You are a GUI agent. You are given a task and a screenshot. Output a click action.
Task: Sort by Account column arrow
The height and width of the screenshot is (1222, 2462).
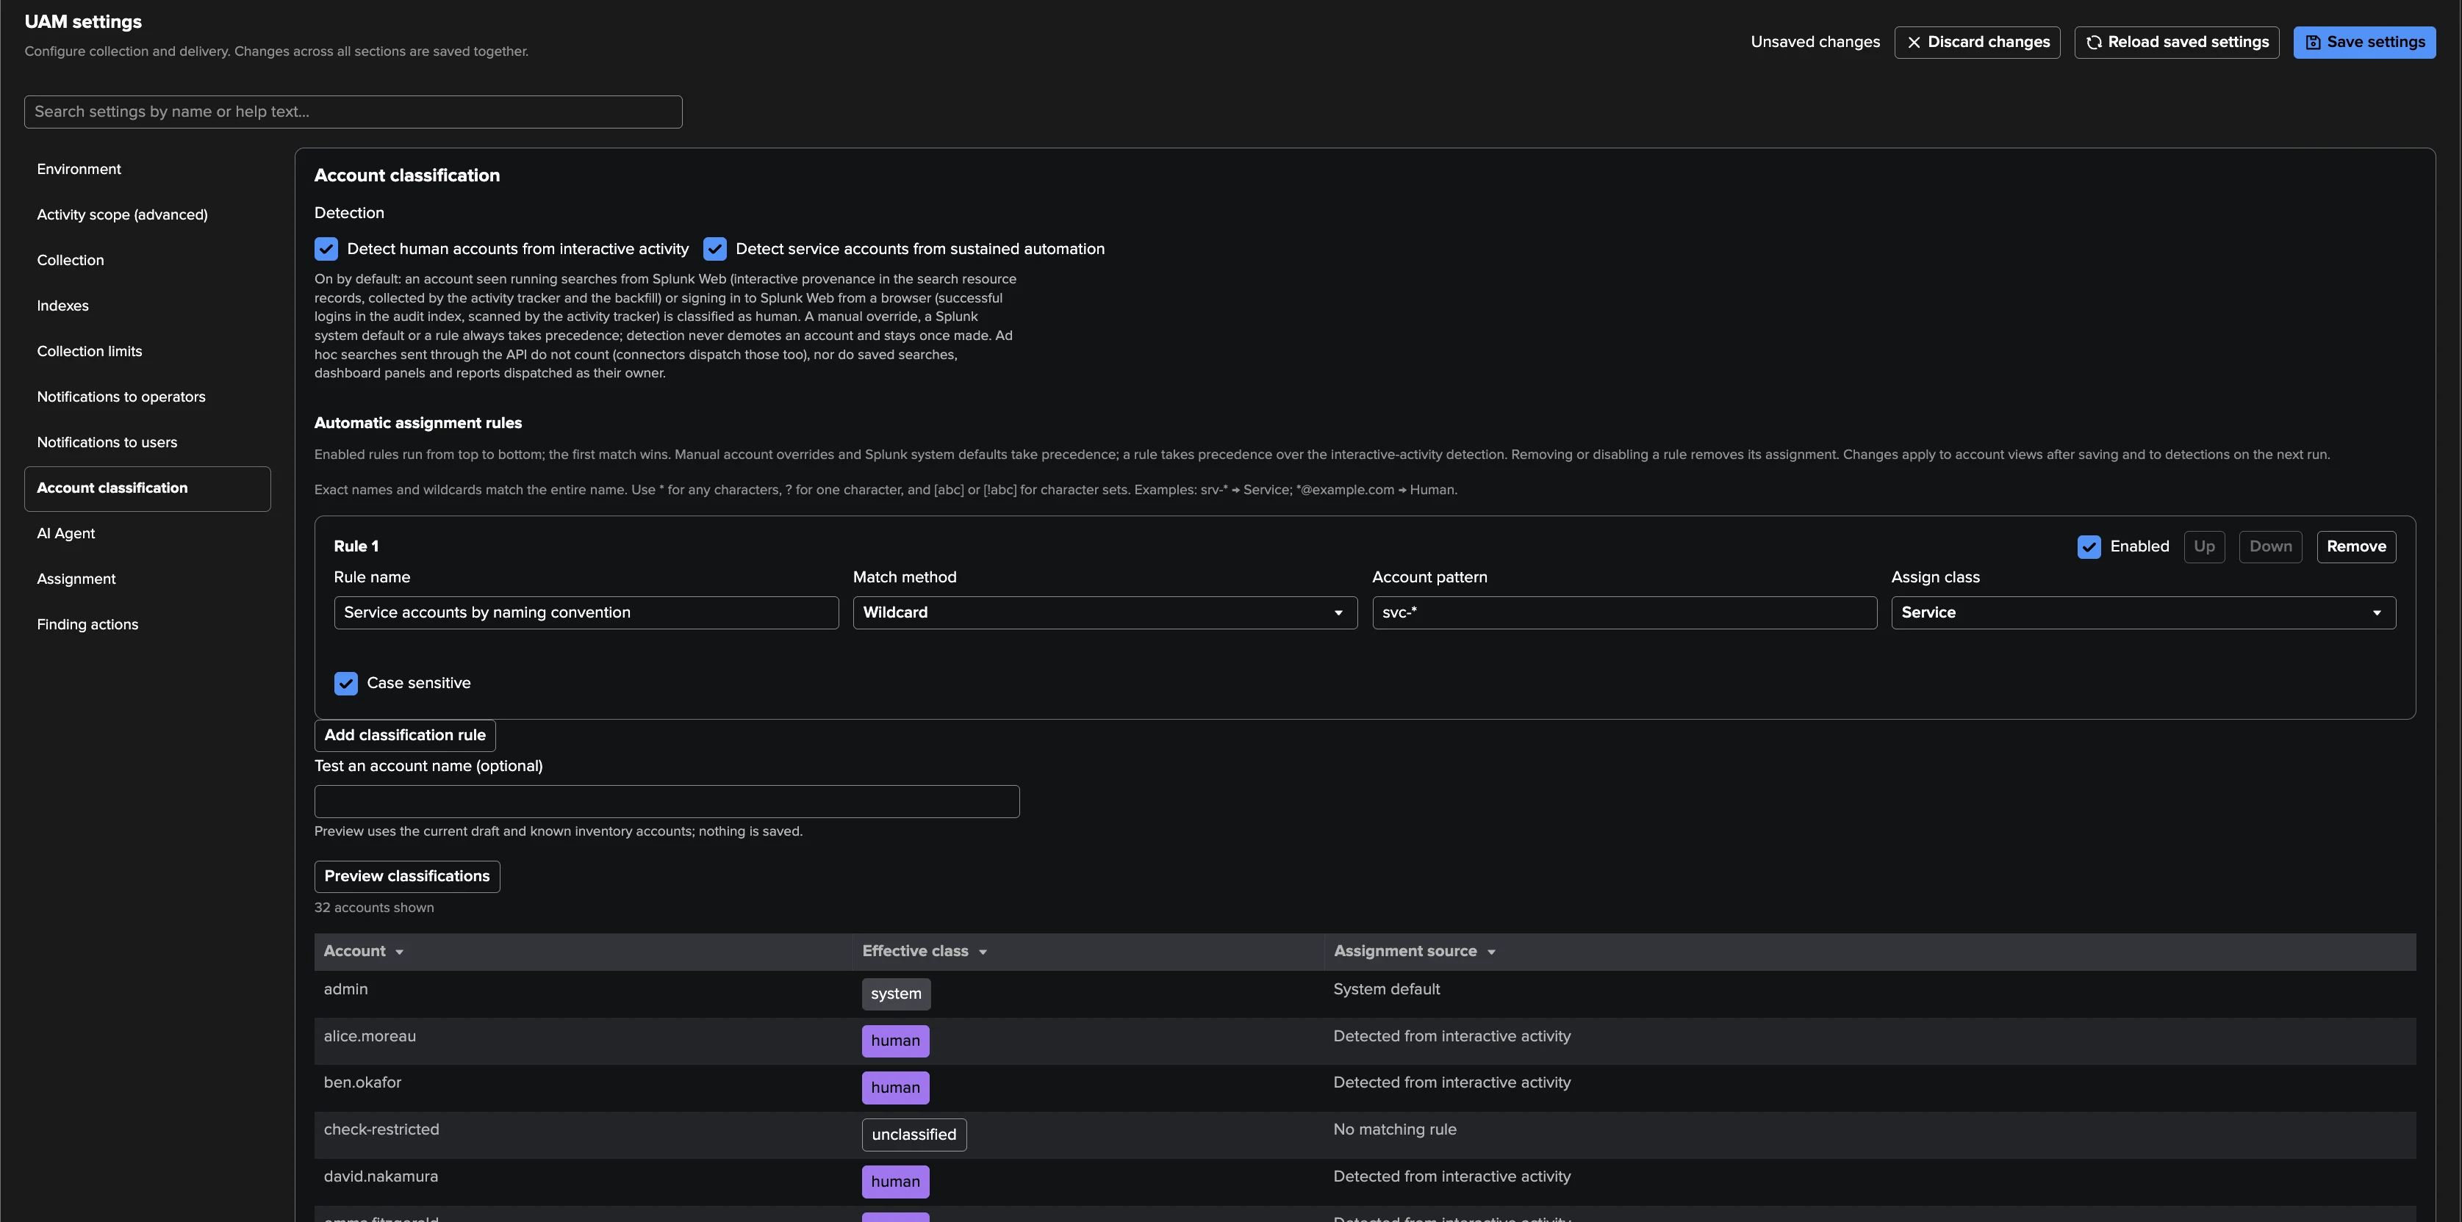pyautogui.click(x=400, y=952)
